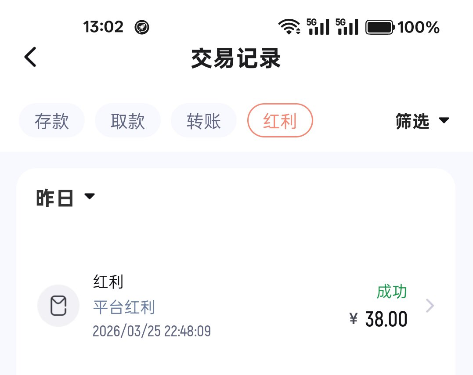Select the 红利 bonus filter

(280, 121)
